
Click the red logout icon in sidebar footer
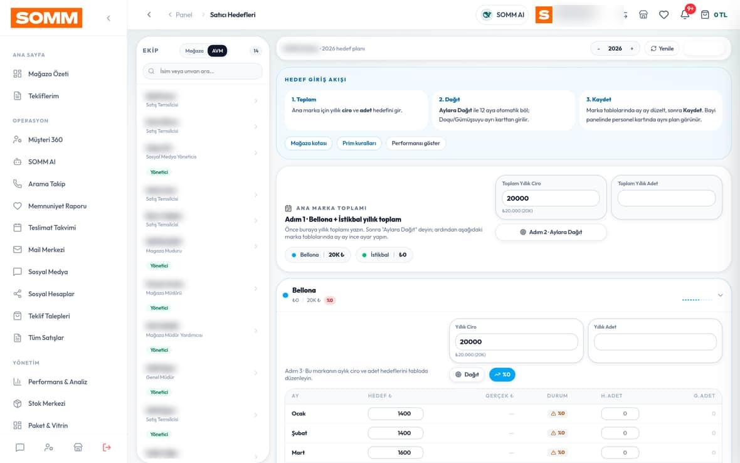pos(107,447)
